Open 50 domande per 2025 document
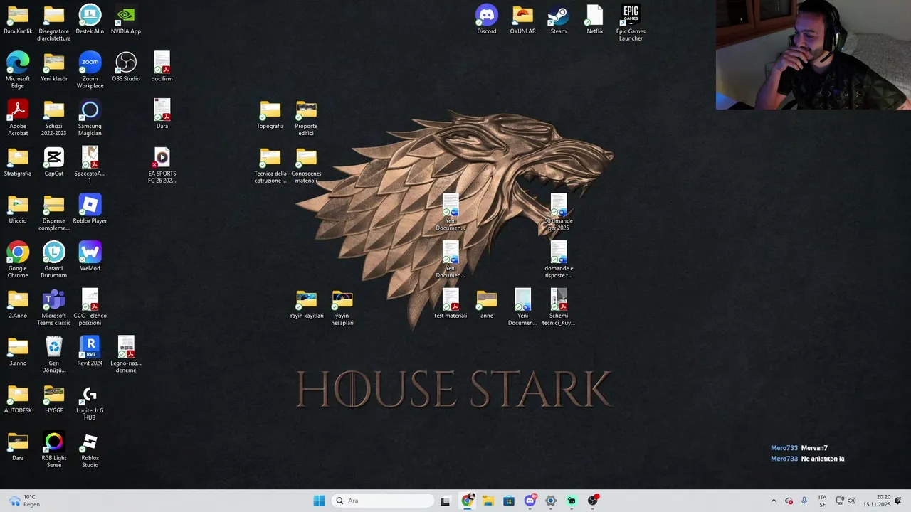 pyautogui.click(x=559, y=213)
